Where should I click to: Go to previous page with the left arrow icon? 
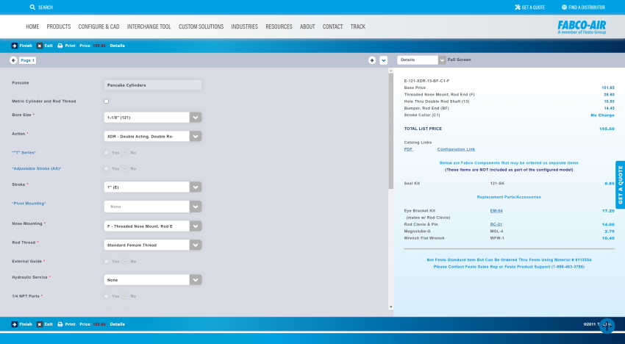point(14,60)
